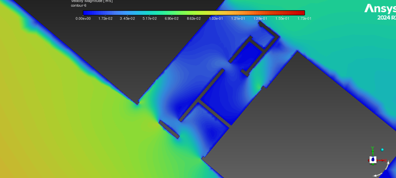Click the cyan isometric view sphere
Viewport: 396px width, 178px height.
(382, 150)
